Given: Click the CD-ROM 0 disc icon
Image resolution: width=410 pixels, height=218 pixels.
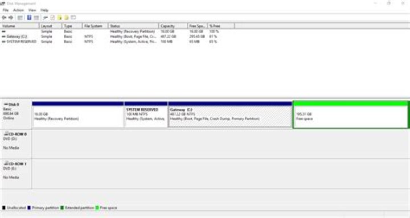Looking at the screenshot, I should [x=6, y=134].
